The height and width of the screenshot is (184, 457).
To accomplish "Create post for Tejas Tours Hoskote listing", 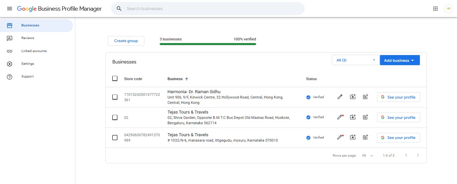I will (365, 118).
